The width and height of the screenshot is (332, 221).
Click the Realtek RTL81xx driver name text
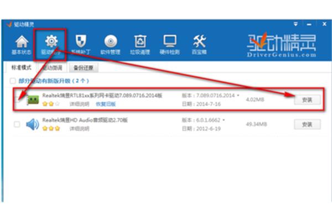point(102,96)
